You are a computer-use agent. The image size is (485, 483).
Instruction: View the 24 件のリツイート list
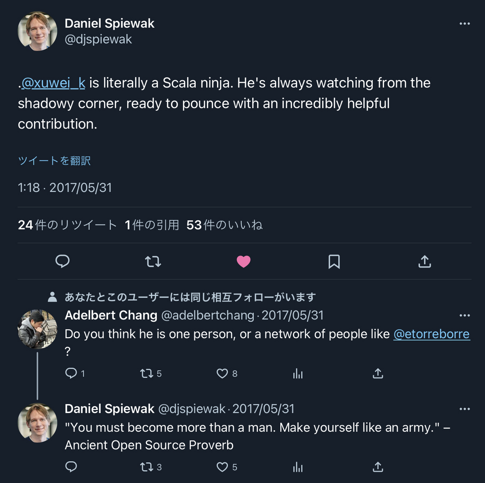pos(67,225)
